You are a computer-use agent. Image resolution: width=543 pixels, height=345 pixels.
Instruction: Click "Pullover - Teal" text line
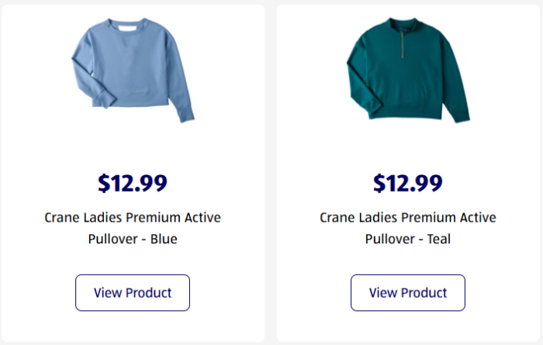click(408, 239)
